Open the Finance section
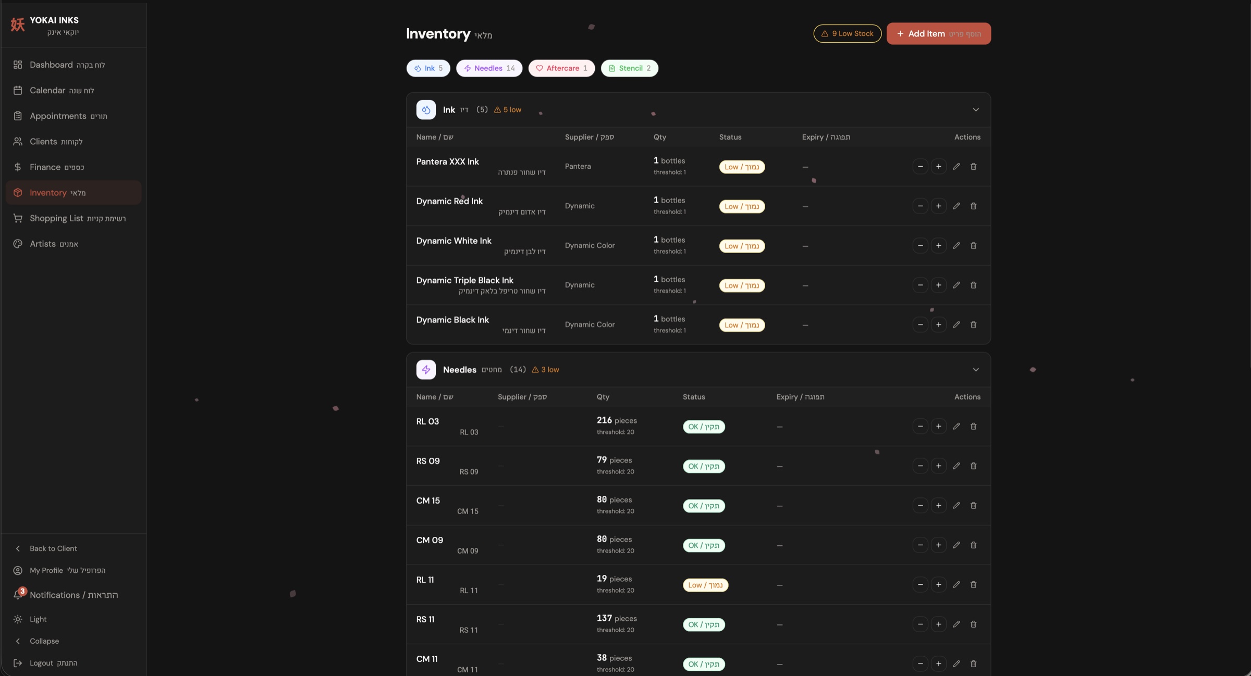Image resolution: width=1251 pixels, height=676 pixels. point(73,167)
